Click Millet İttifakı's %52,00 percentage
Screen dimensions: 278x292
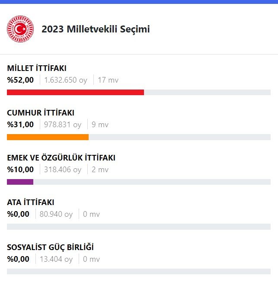[x=20, y=80]
